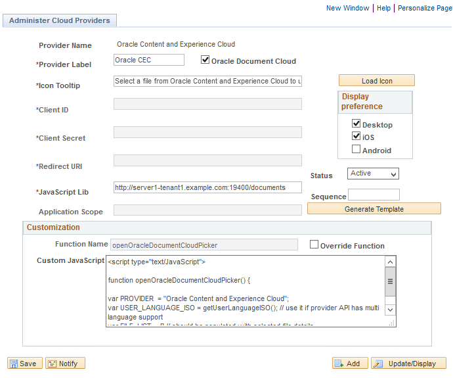
Task: Uncheck Oracle Document Cloud checkbox
Action: [x=205, y=60]
